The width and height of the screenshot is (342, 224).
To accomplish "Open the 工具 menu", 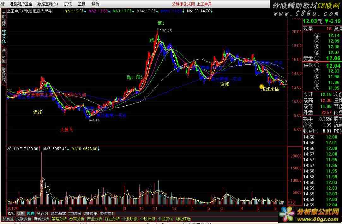I will pyautogui.click(x=81, y=4).
